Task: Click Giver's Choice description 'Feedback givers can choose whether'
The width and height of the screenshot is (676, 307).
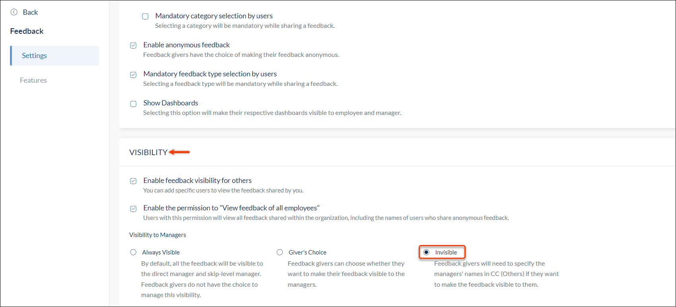Action: 346,274
